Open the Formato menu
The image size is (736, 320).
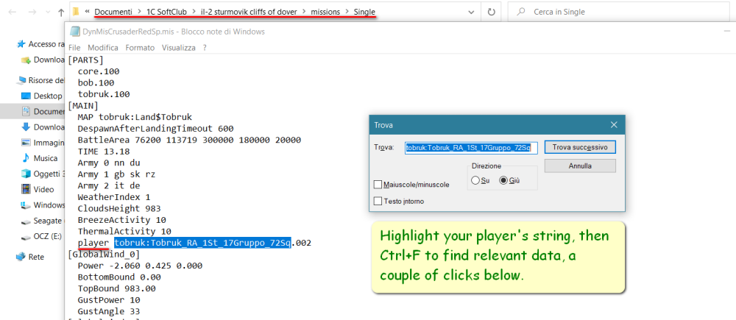click(x=140, y=47)
